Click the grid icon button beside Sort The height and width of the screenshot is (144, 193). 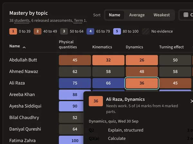186,15
